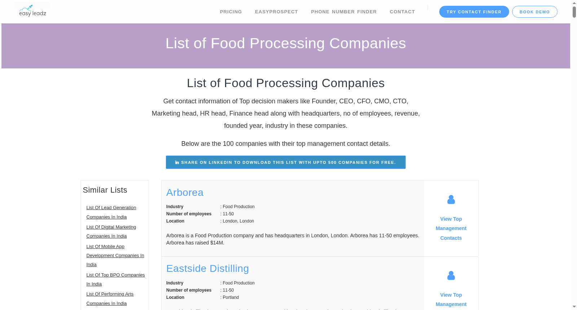Click the Easy Leadz logo
The image size is (577, 310).
(x=32, y=11)
